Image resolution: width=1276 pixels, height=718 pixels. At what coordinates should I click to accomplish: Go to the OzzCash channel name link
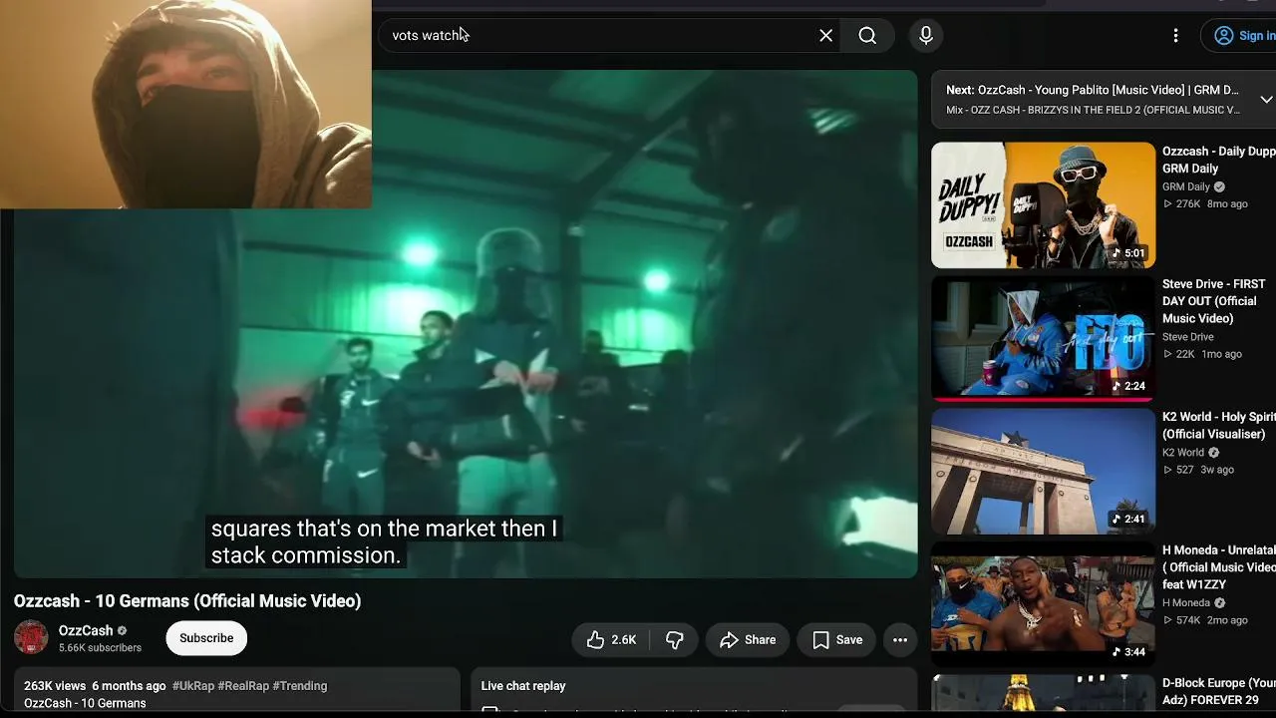pyautogui.click(x=86, y=630)
